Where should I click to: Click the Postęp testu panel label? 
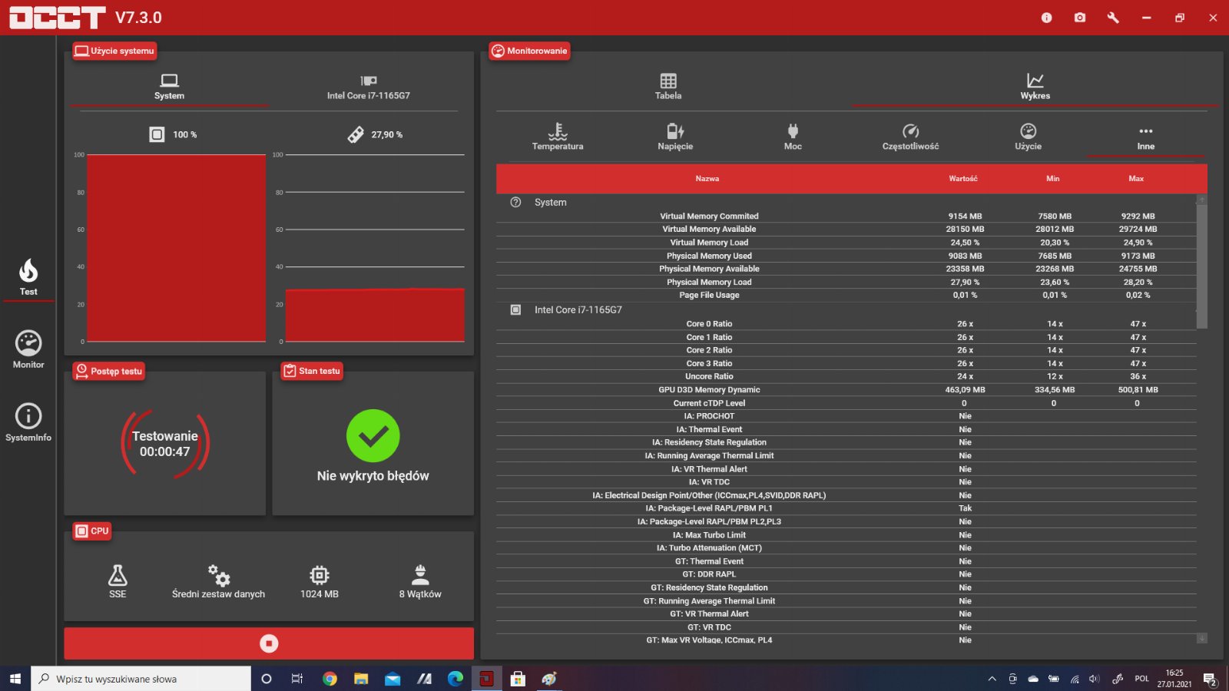click(x=108, y=371)
